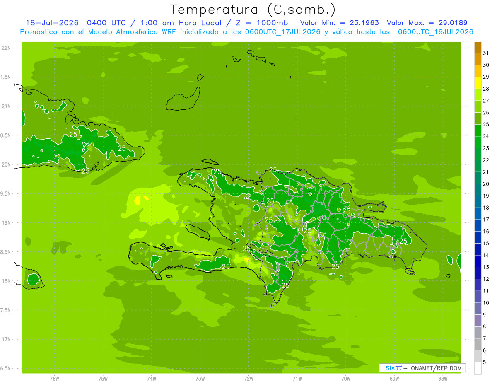Pick the dark orange swatch above 31
497x384 pixels.
click(x=478, y=48)
